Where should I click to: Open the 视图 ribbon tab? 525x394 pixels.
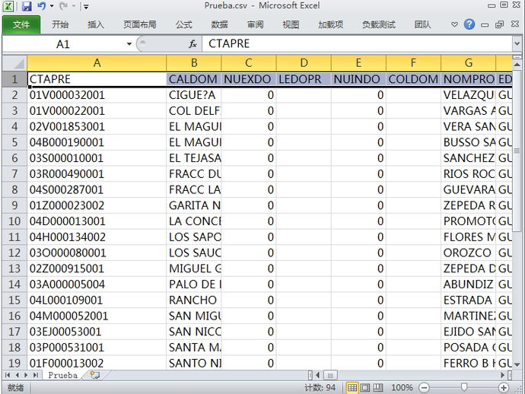[291, 24]
